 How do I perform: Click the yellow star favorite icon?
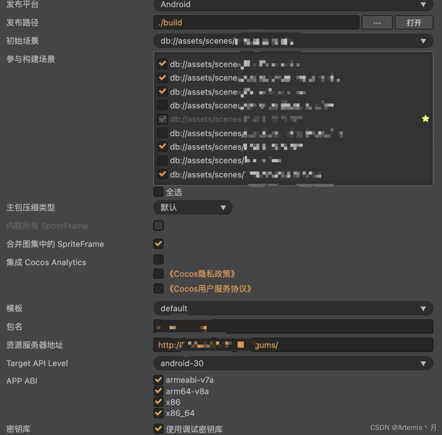(425, 119)
